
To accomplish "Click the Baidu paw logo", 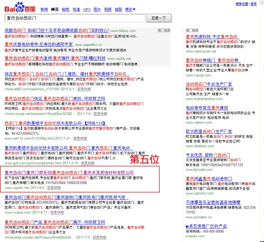I will [20, 7].
